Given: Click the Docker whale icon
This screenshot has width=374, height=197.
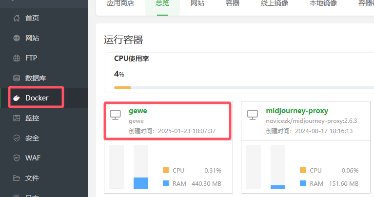Looking at the screenshot, I should point(17,98).
